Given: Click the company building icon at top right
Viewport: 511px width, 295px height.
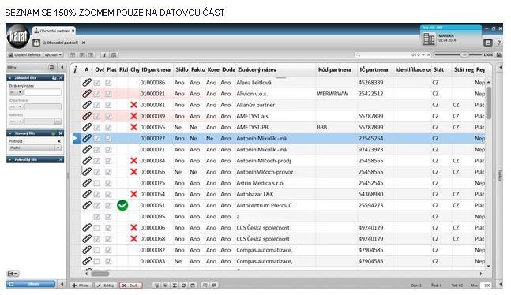Looking at the screenshot, I should (429, 39).
